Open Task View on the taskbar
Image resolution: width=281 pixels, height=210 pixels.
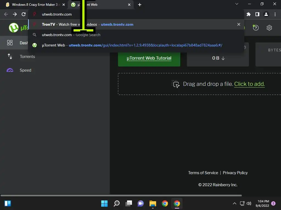129,203
